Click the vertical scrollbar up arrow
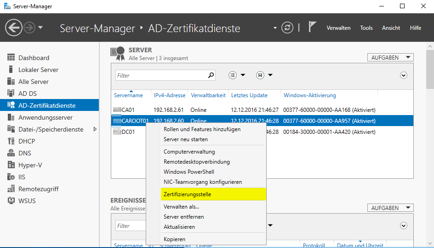 pos(430,46)
